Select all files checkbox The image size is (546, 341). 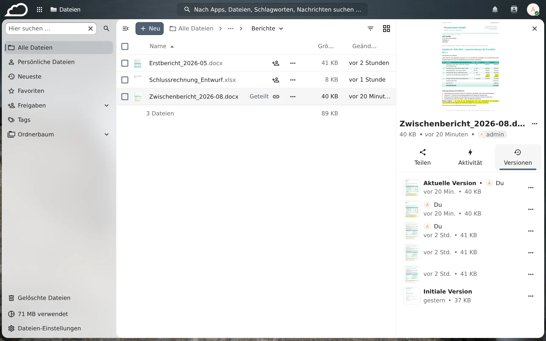pos(125,46)
